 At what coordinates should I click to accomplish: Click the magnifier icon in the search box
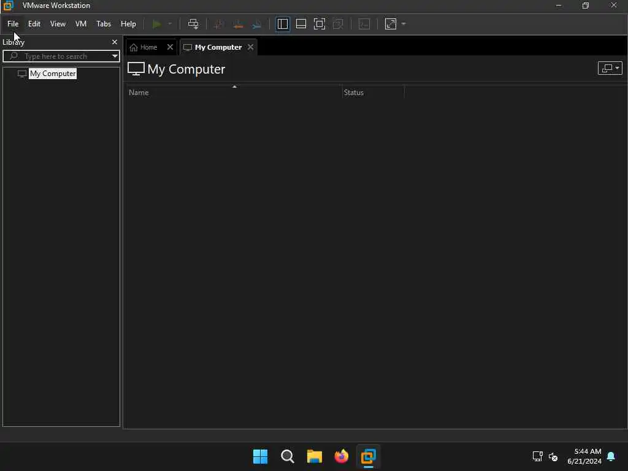point(13,56)
